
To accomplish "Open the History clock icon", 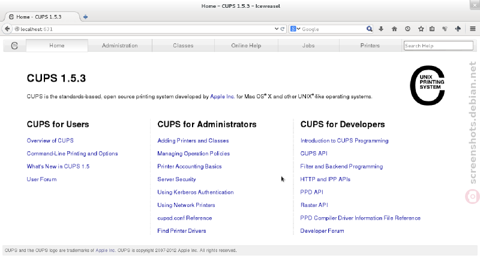I will [407, 29].
